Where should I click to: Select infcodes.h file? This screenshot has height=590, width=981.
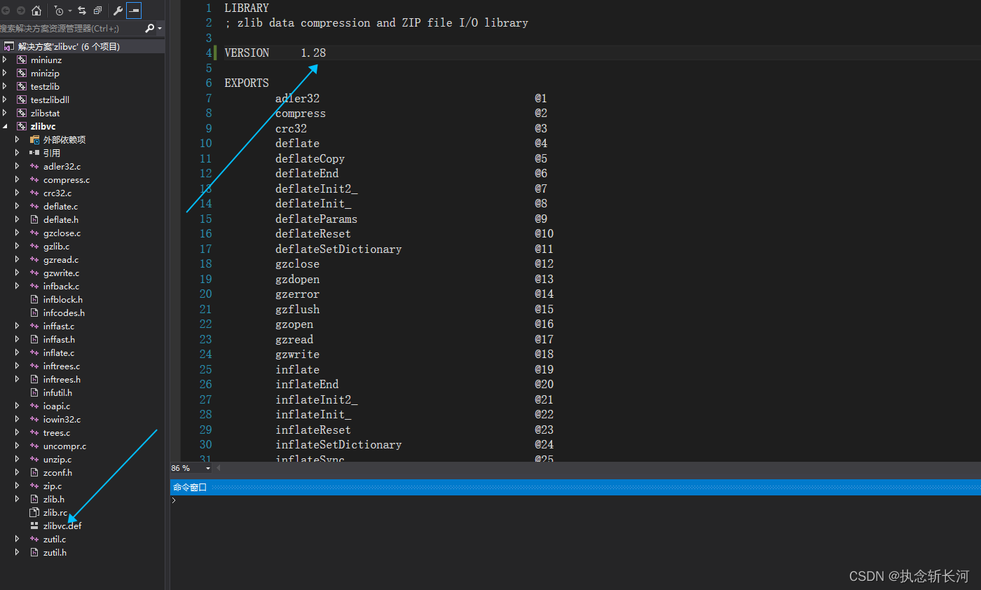coord(64,313)
